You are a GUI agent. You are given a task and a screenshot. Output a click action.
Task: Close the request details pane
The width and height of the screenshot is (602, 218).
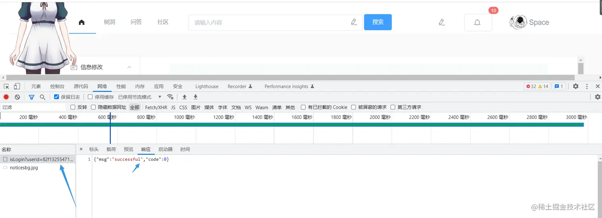[81, 149]
